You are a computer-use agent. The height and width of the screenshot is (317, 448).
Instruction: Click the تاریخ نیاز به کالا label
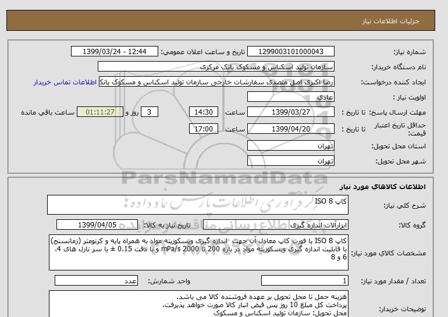coord(167,225)
